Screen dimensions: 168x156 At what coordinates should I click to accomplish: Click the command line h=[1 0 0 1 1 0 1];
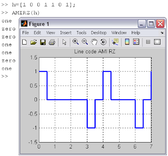tap(44, 5)
